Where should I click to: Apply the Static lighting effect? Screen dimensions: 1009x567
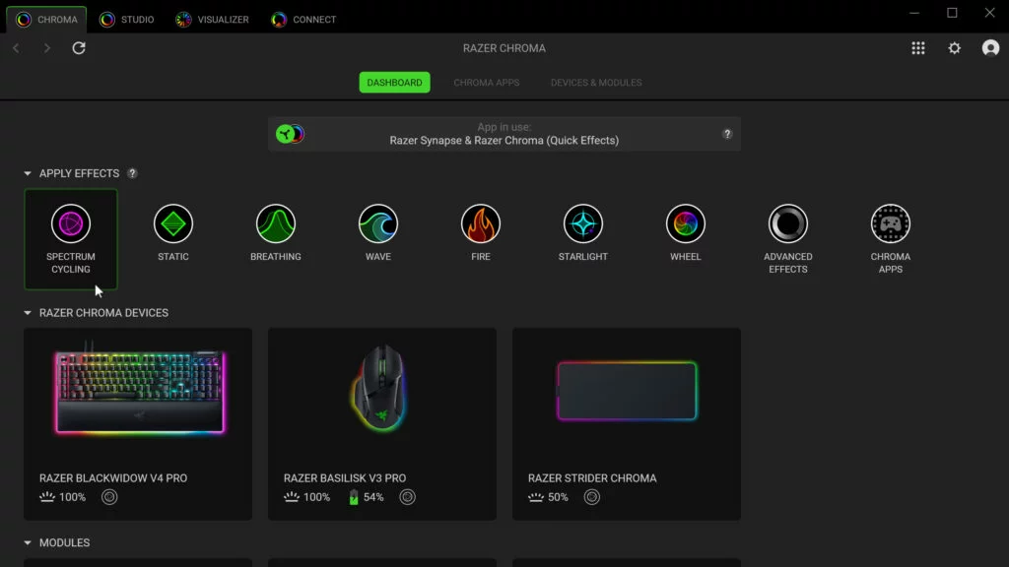click(173, 223)
